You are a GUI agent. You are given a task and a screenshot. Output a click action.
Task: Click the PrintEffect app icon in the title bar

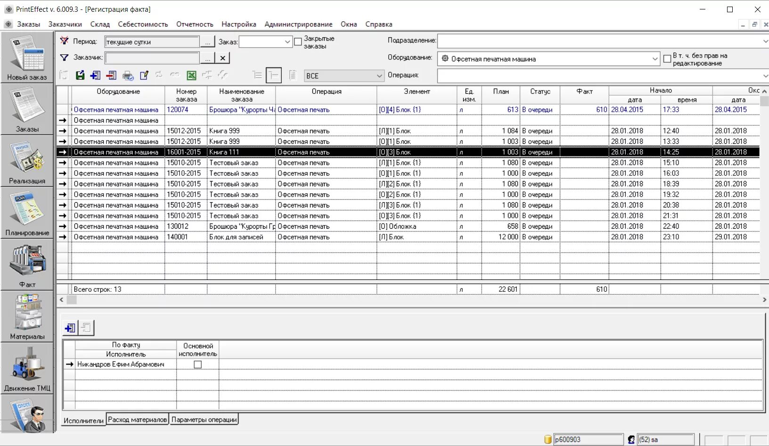[8, 9]
